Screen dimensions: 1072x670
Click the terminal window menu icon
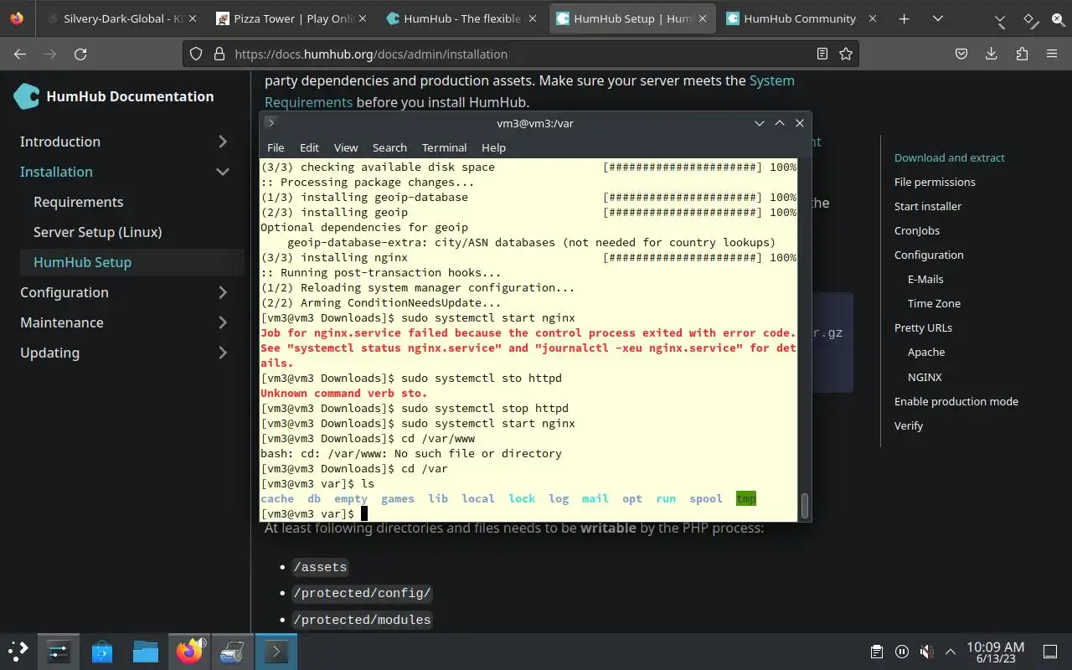(x=271, y=122)
